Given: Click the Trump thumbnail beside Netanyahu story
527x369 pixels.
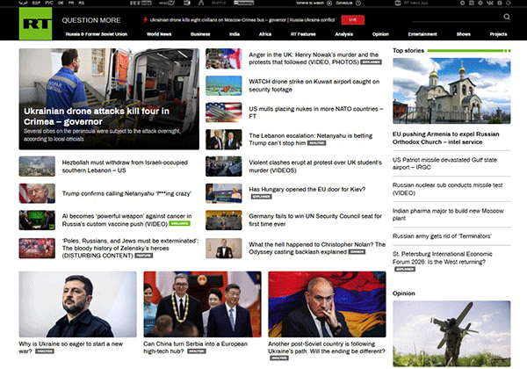Looking at the screenshot, I should [x=37, y=193].
